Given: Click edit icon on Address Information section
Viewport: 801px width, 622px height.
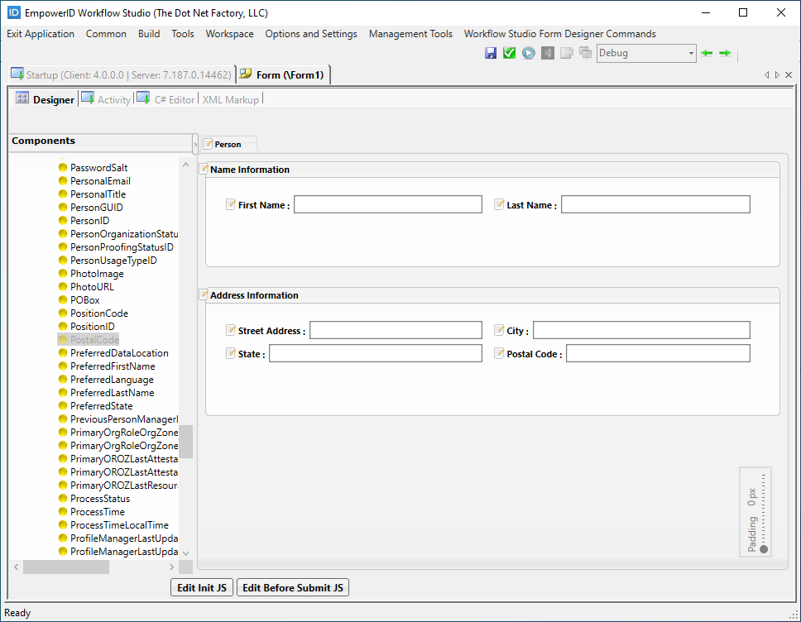Looking at the screenshot, I should click(204, 294).
